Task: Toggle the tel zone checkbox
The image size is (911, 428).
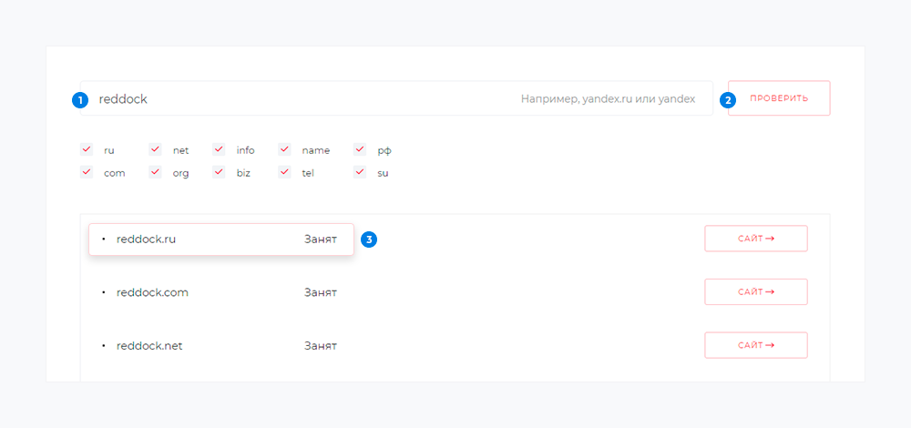Action: tap(284, 171)
